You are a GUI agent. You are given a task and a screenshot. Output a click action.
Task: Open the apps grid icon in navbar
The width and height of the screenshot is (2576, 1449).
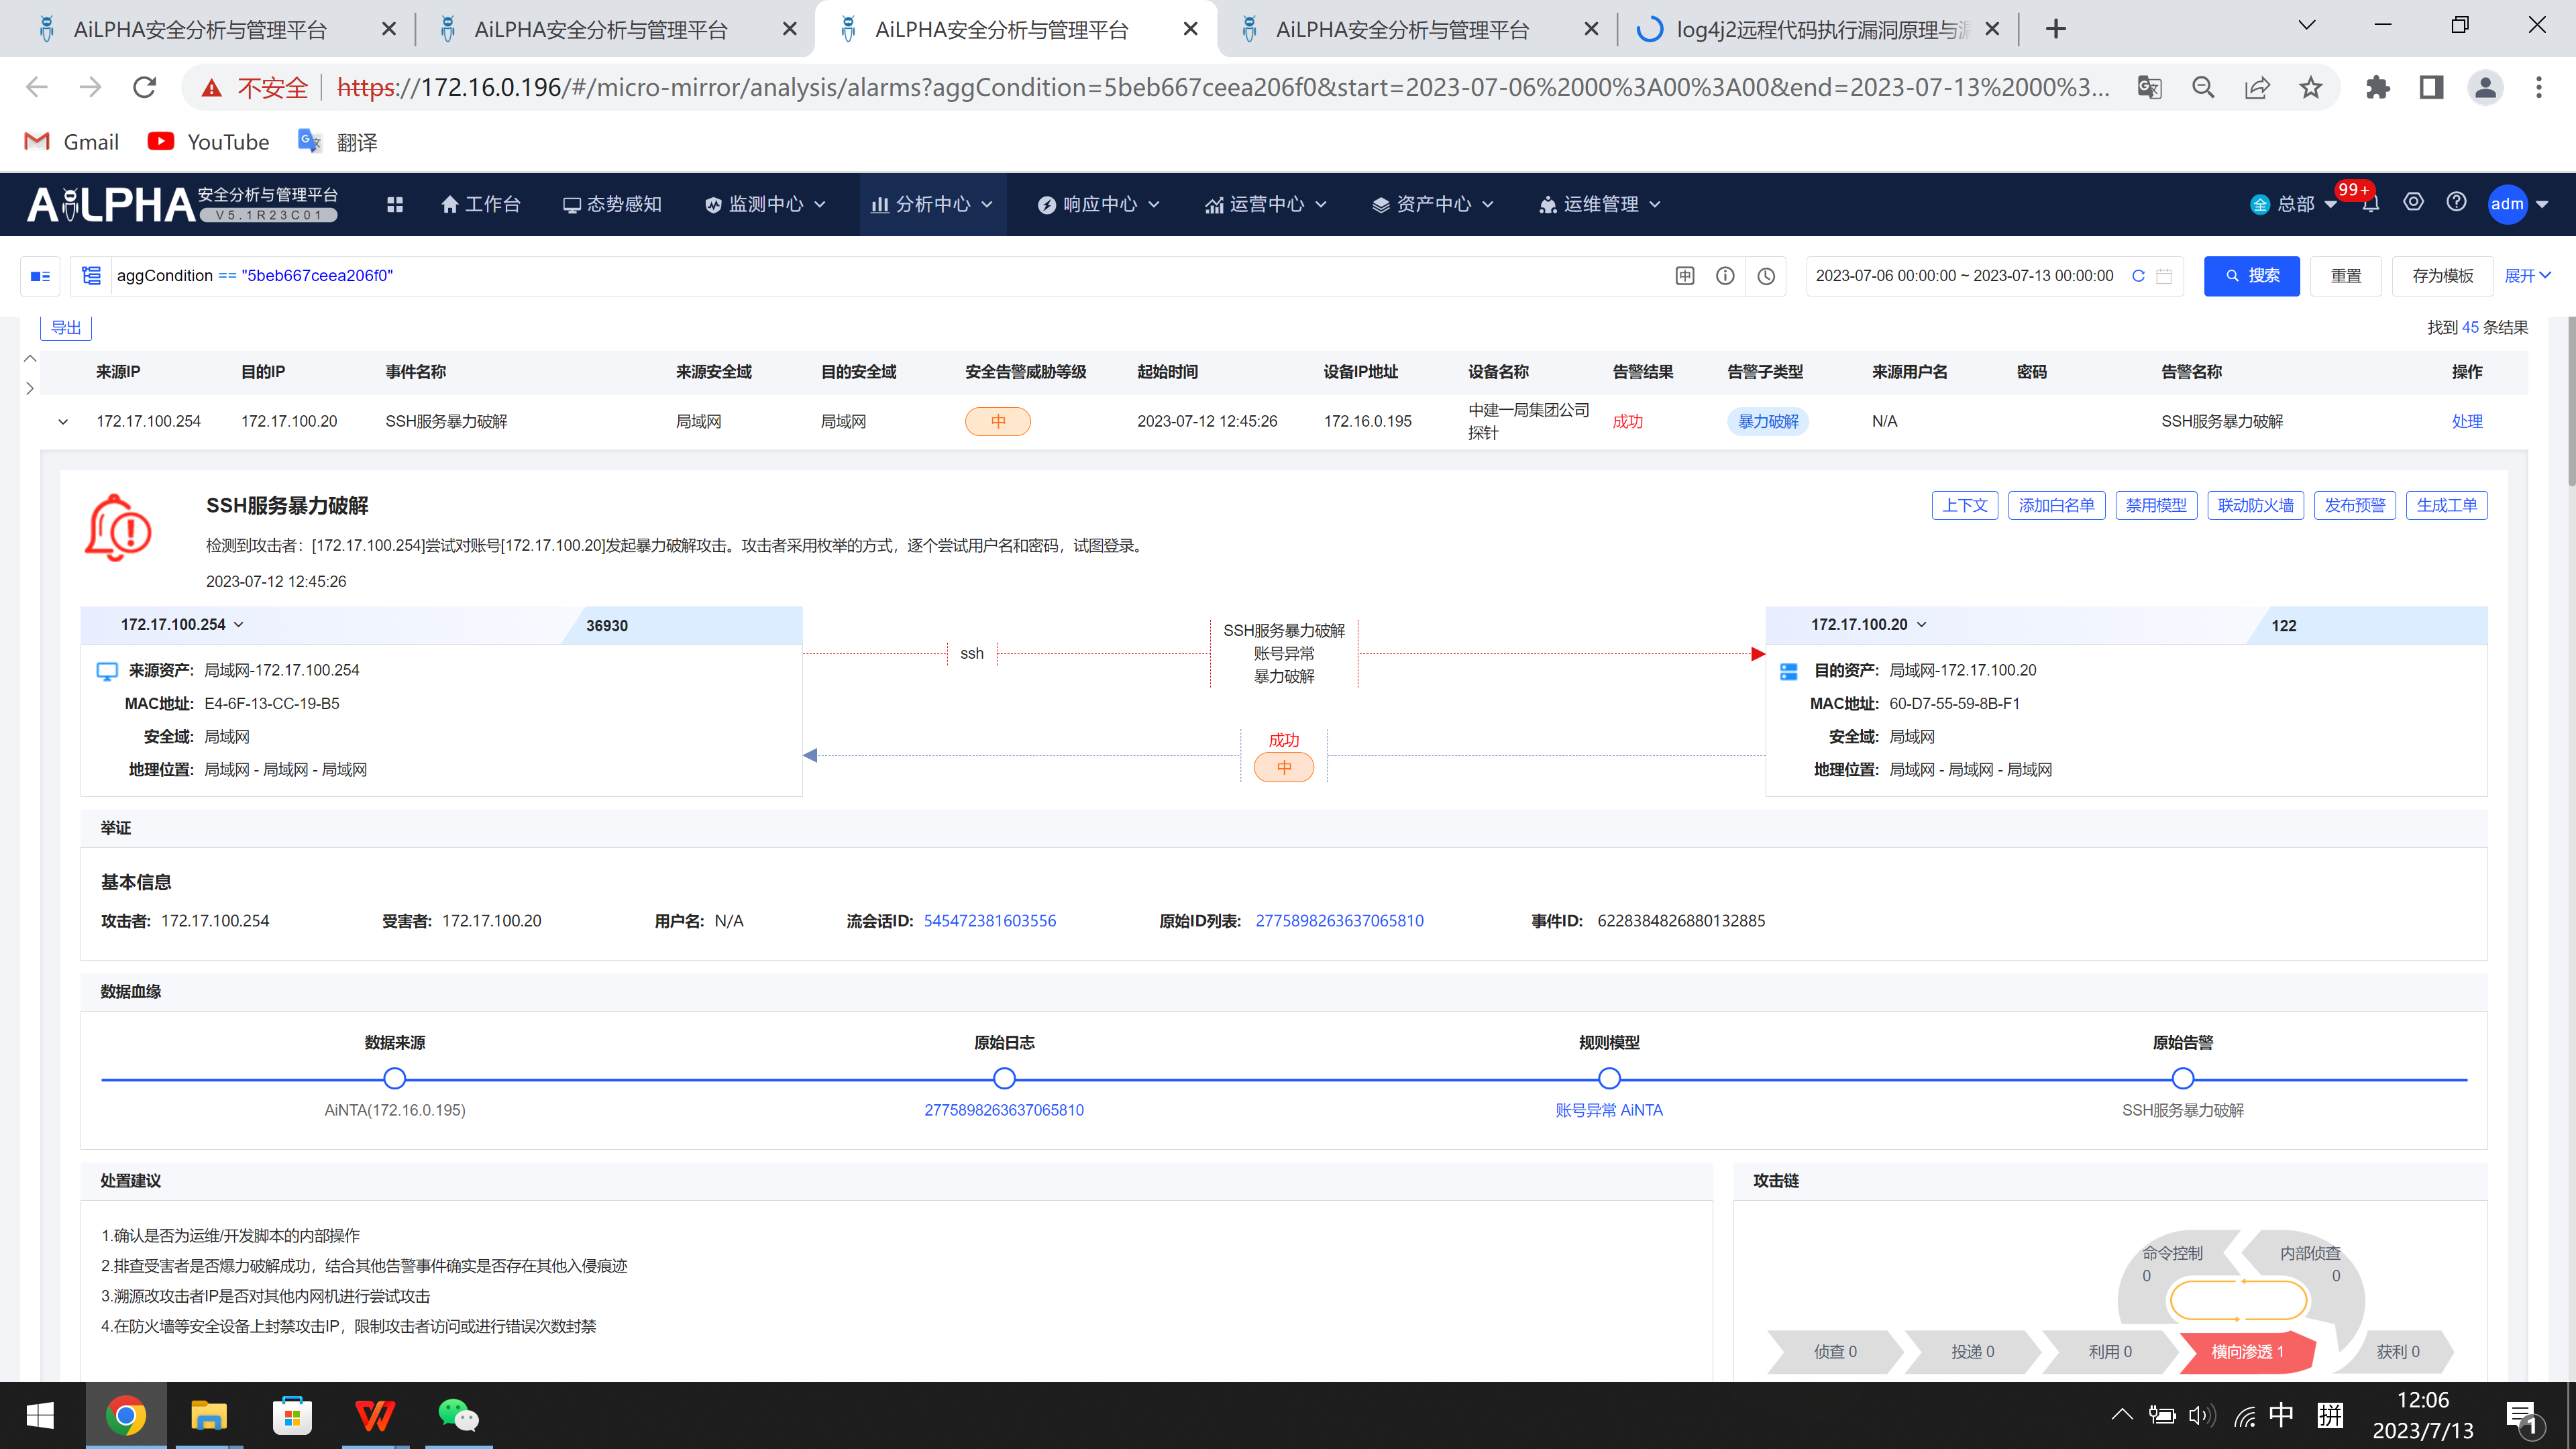pos(395,204)
